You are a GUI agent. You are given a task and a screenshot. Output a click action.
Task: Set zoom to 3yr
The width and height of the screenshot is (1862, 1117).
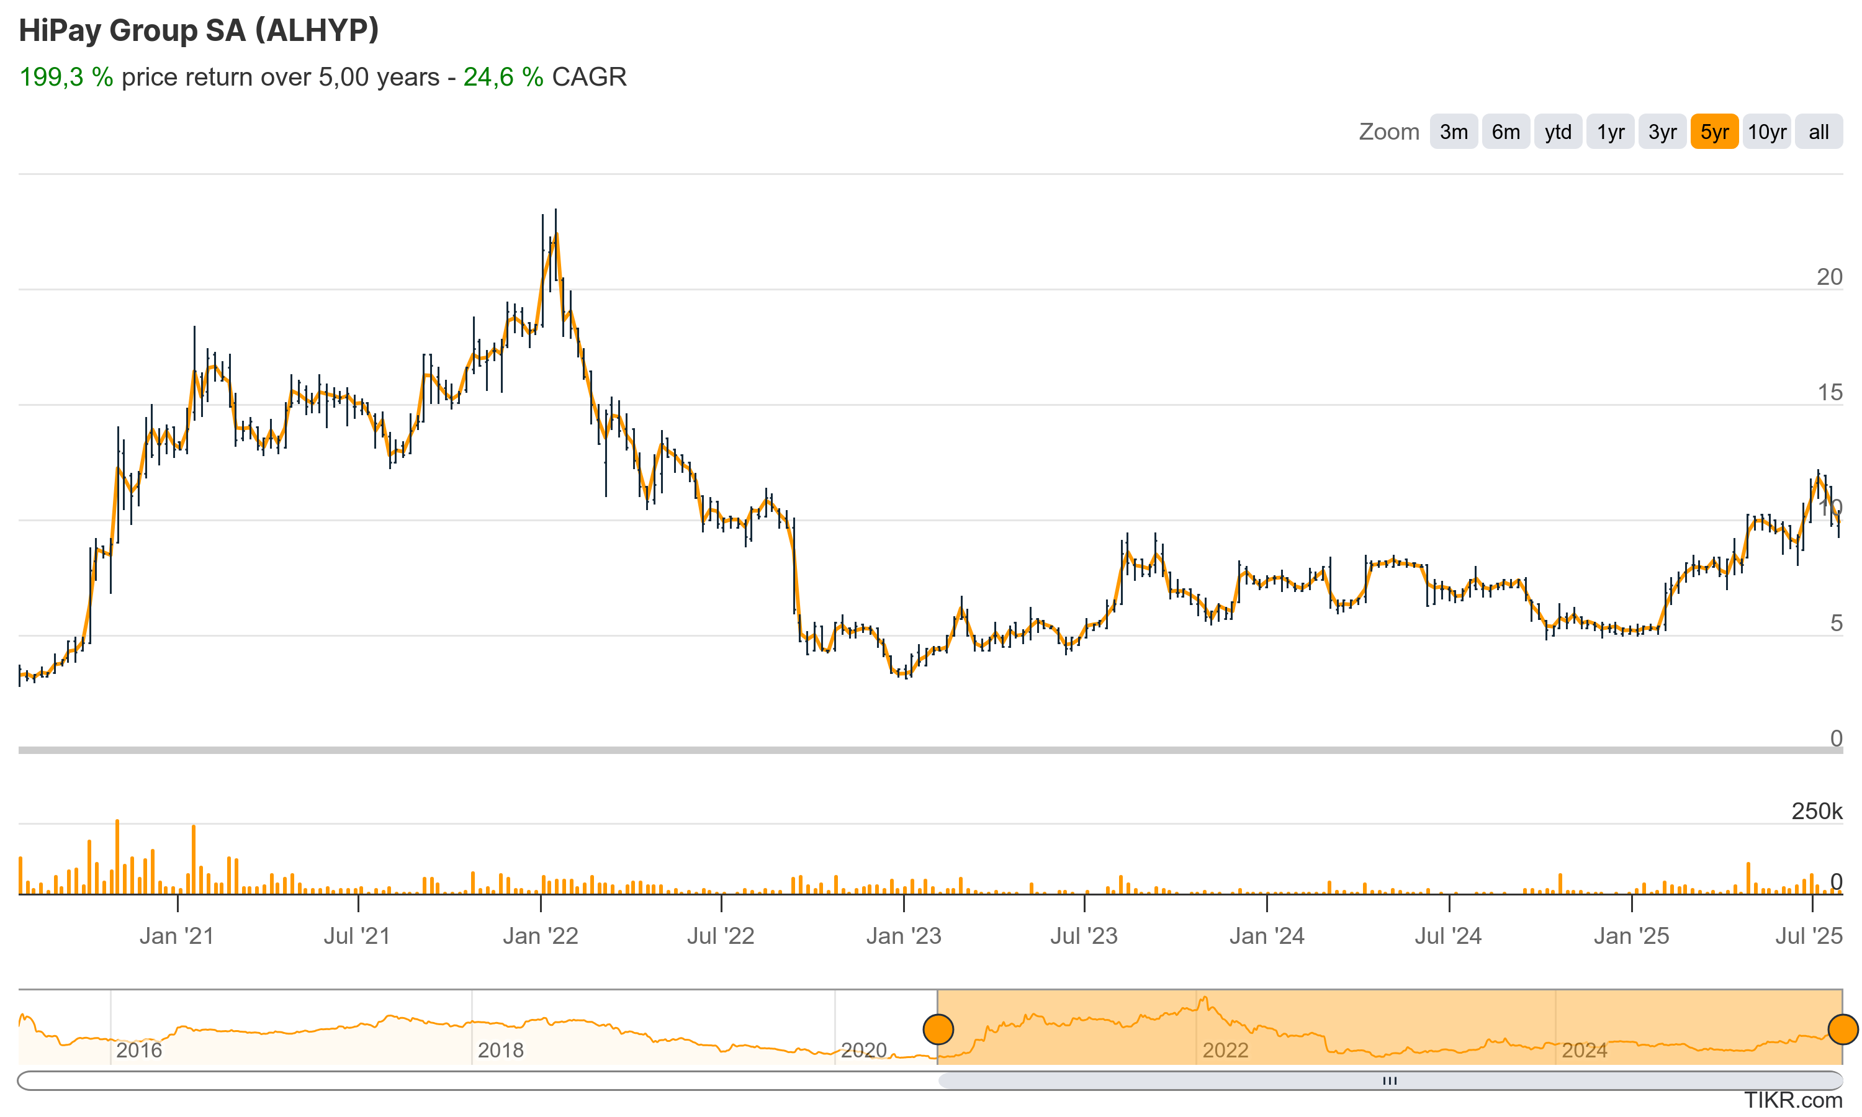pos(1662,132)
